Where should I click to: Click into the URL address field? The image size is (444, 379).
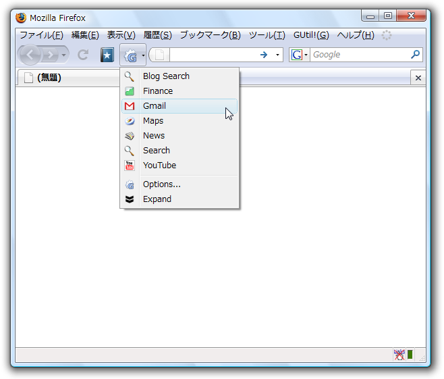point(214,55)
